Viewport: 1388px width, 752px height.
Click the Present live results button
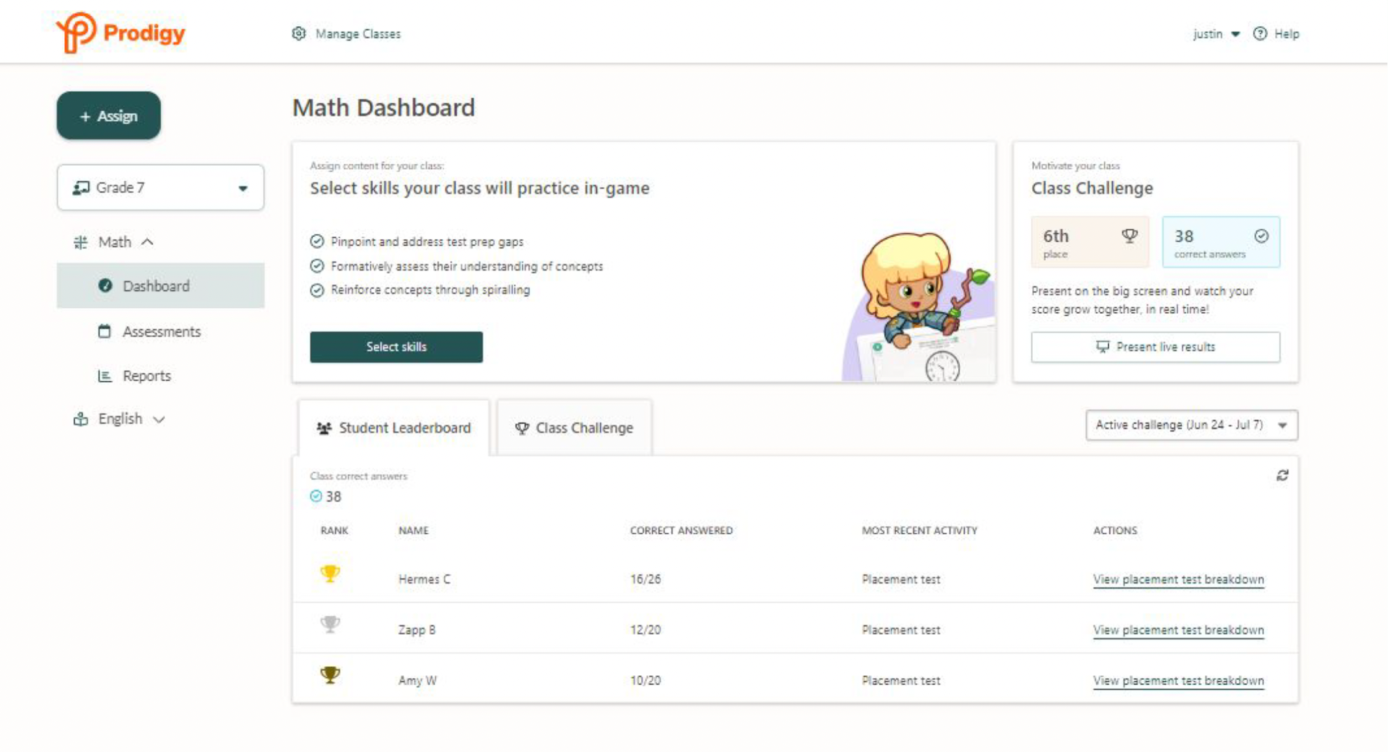(x=1155, y=347)
